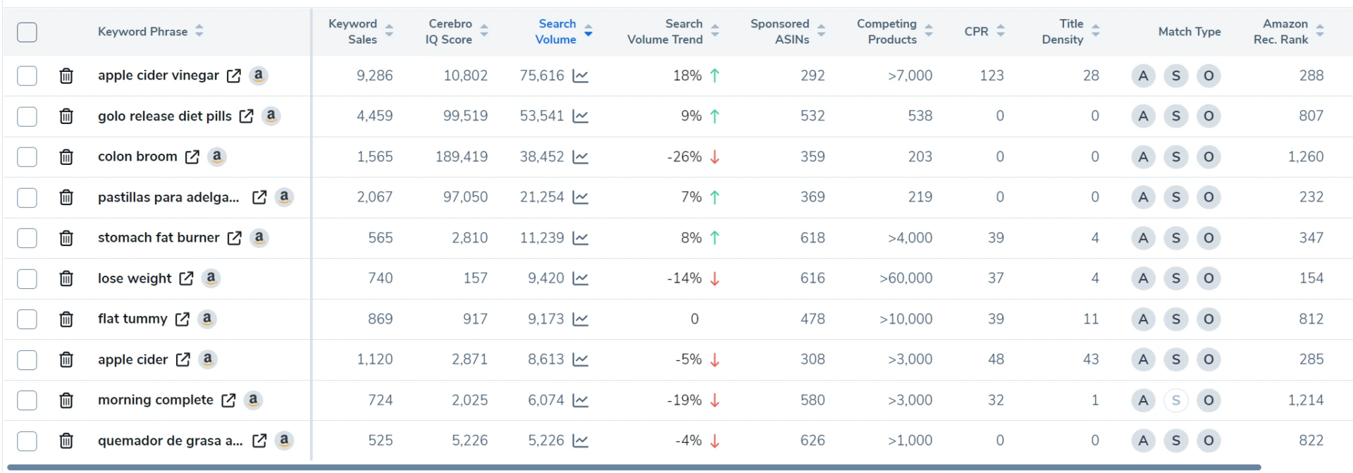Toggle the select-all checkbox in header
1353x473 pixels.
[27, 32]
